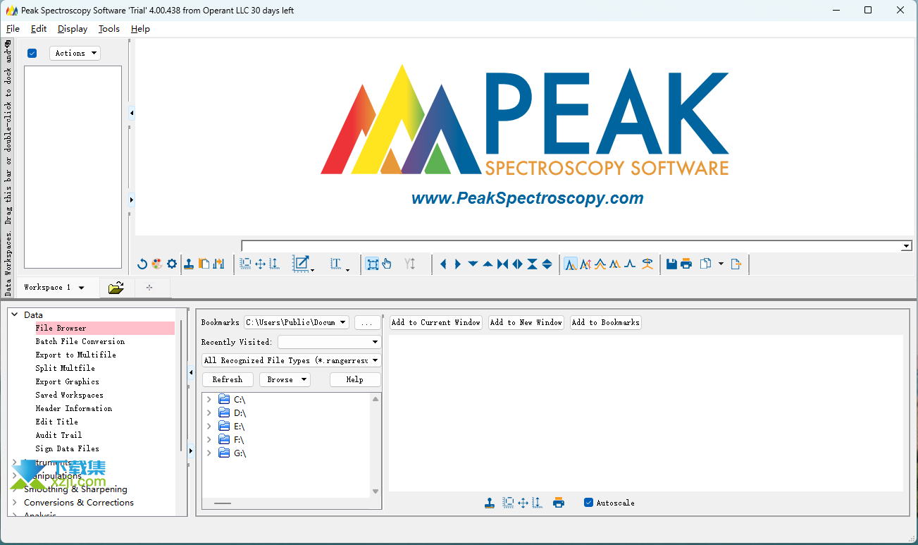Screen dimensions: 918x545
Task: Open the File menu
Action: 13,29
